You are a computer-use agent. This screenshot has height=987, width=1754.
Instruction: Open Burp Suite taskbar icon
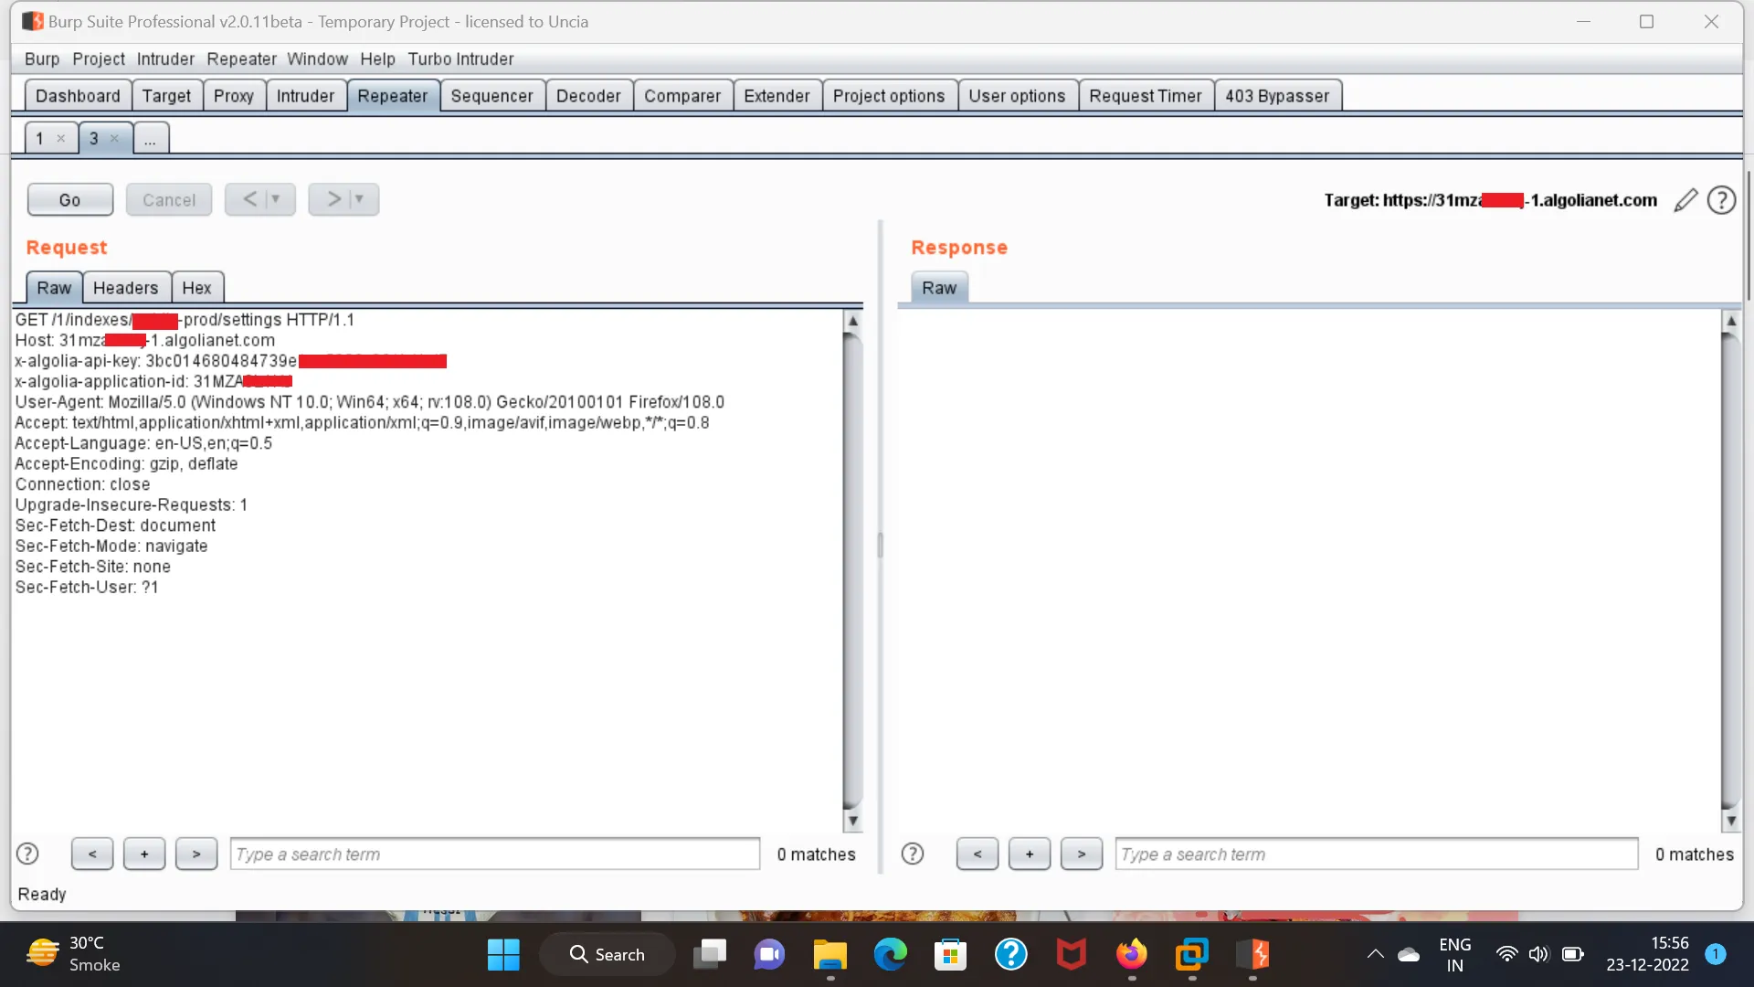pyautogui.click(x=1252, y=954)
